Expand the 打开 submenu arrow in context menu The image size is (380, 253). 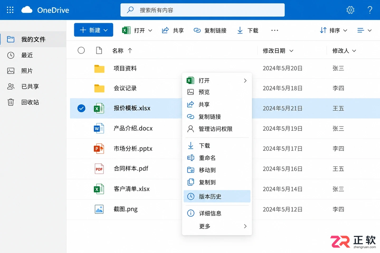point(245,80)
